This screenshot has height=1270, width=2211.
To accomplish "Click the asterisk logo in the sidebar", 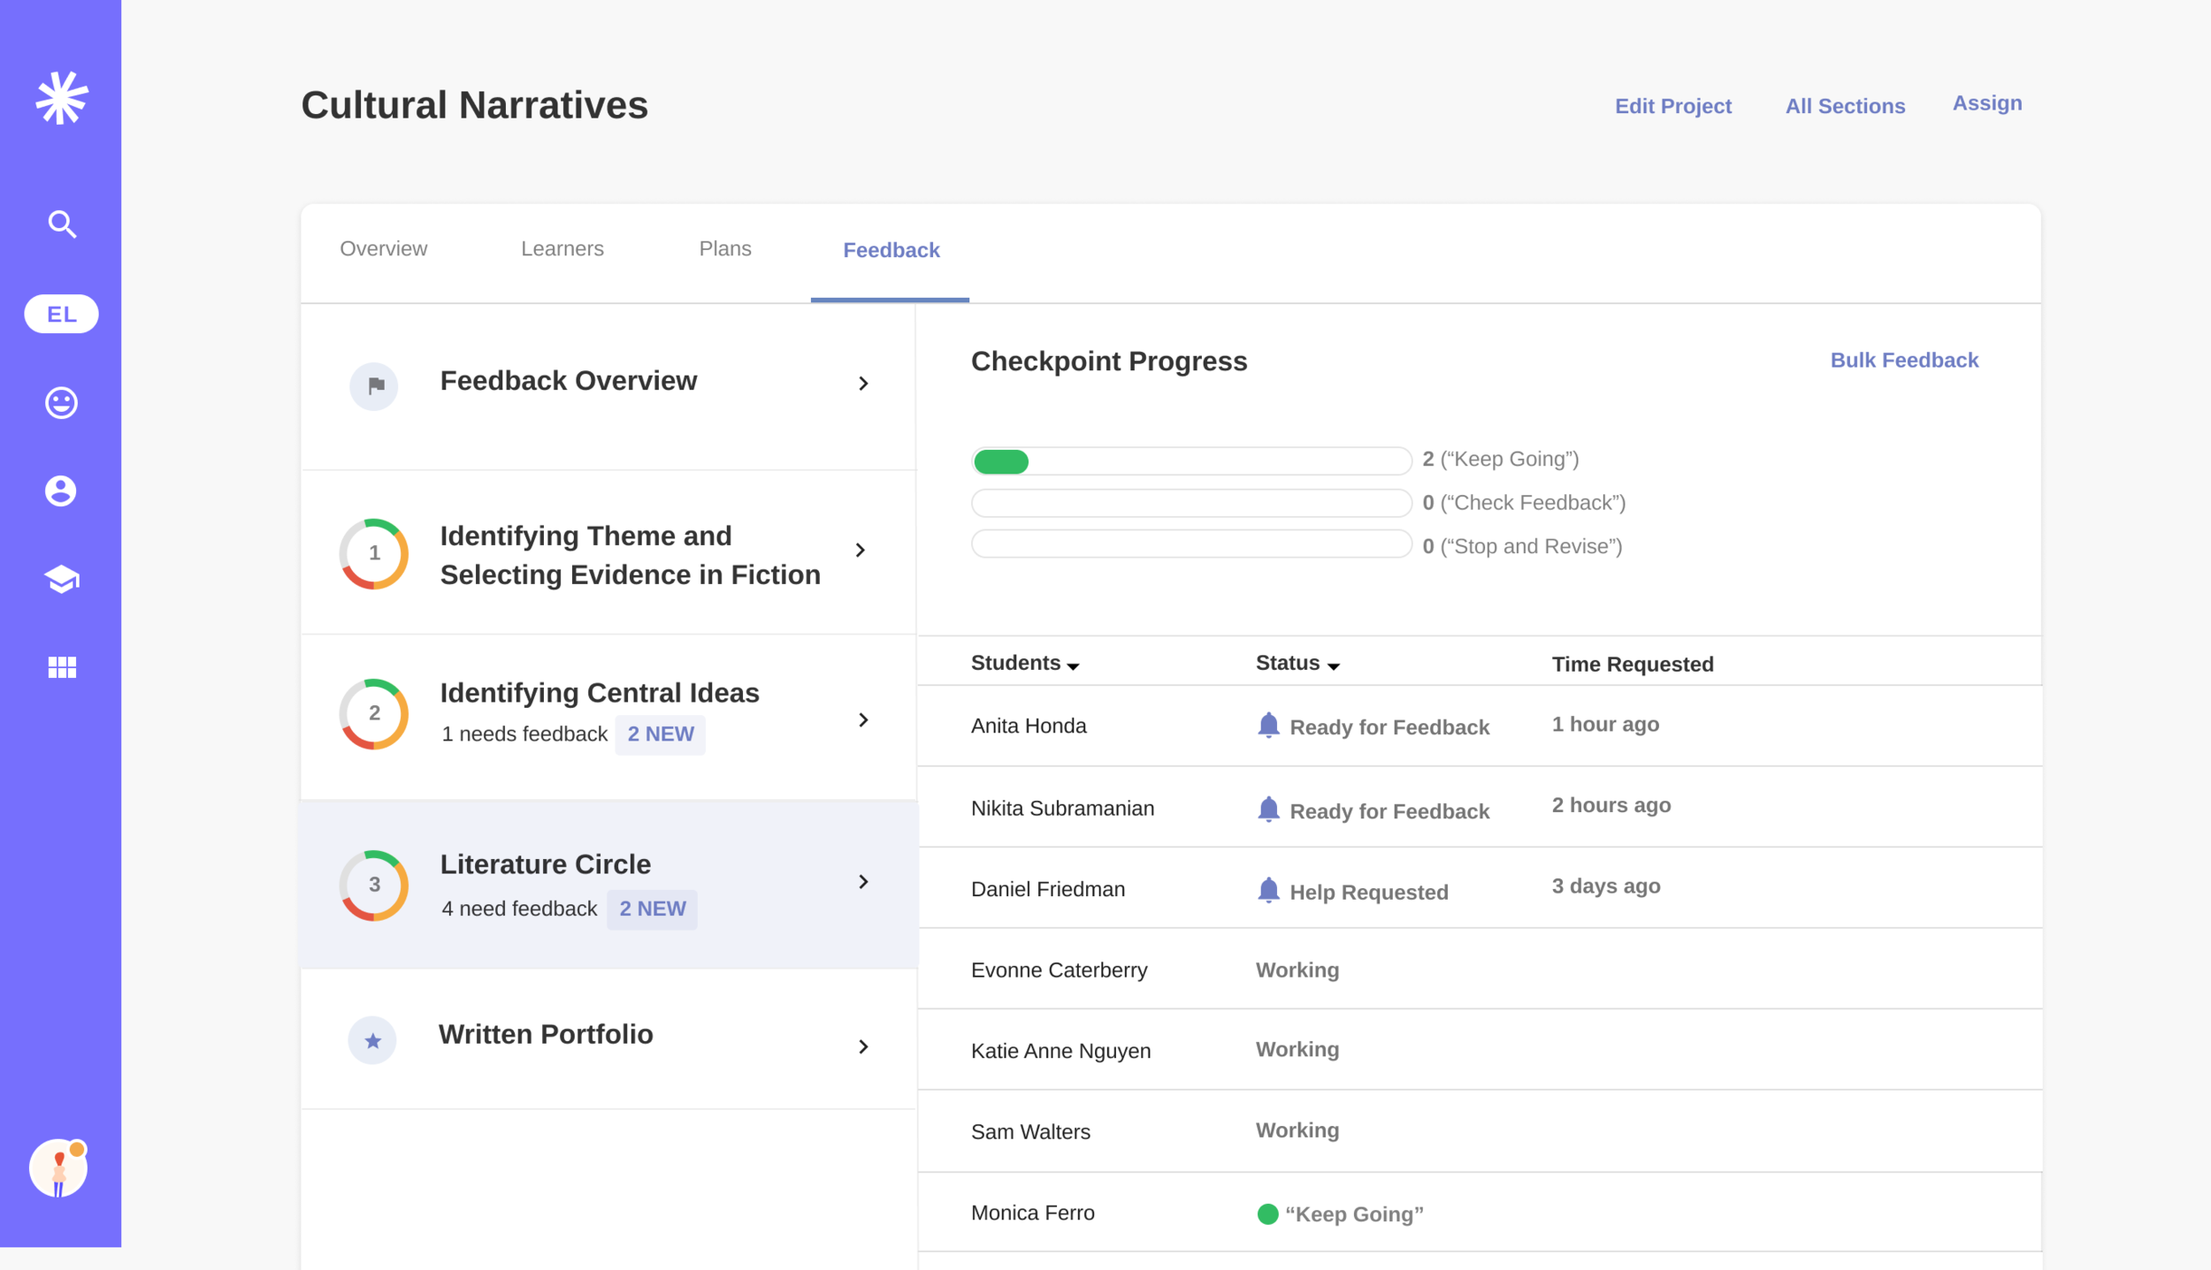I will (61, 97).
